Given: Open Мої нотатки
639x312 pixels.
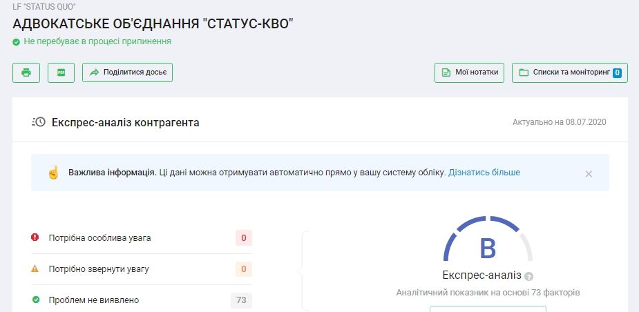Looking at the screenshot, I should coord(469,72).
